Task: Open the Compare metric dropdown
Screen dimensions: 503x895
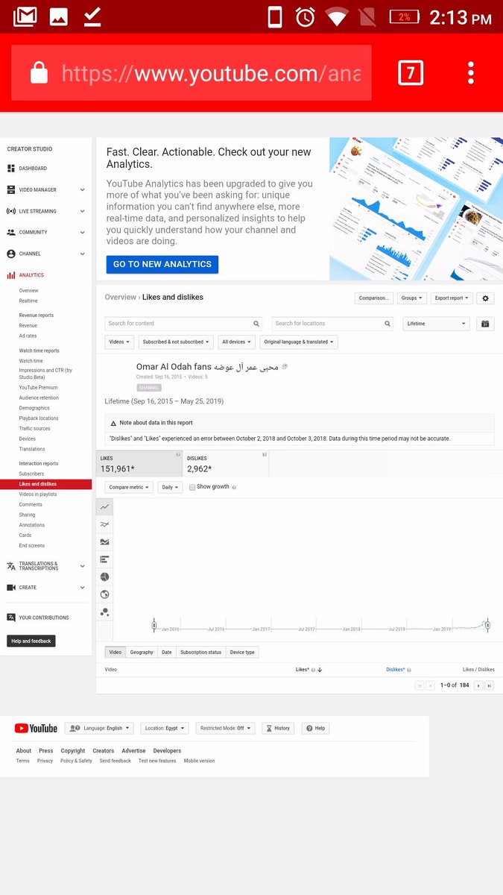Action: point(129,487)
